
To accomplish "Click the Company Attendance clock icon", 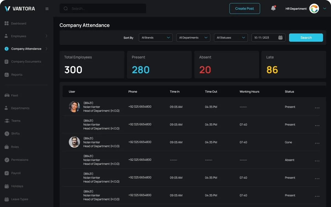I will point(7,49).
